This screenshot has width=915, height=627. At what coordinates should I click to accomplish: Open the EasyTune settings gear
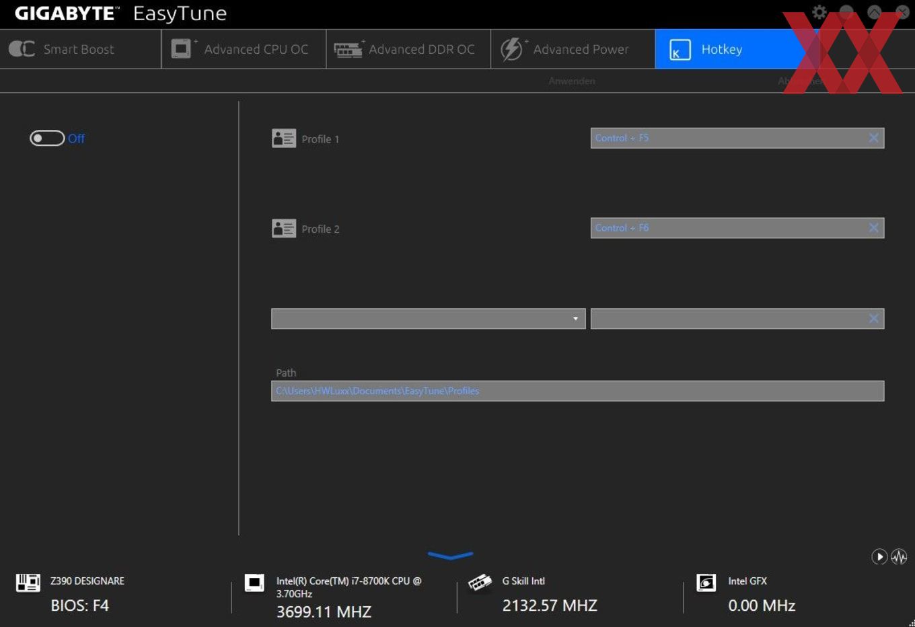pyautogui.click(x=819, y=12)
